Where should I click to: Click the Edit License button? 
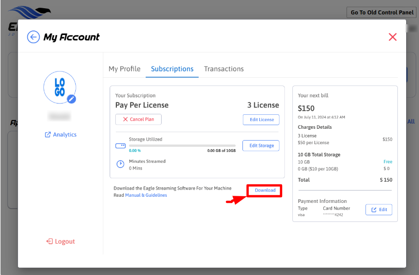point(261,119)
